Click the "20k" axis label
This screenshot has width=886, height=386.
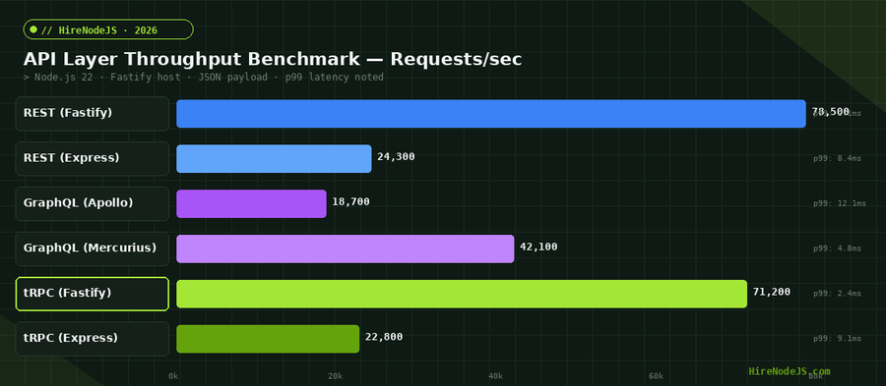(335, 376)
